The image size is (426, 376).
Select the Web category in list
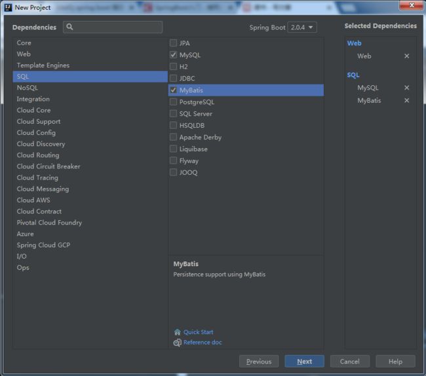90,54
